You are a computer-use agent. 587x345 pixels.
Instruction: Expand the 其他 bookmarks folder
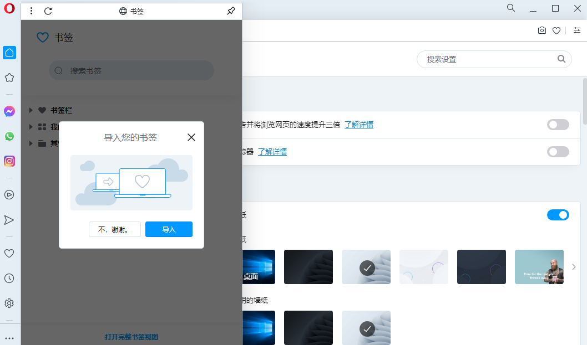point(31,143)
